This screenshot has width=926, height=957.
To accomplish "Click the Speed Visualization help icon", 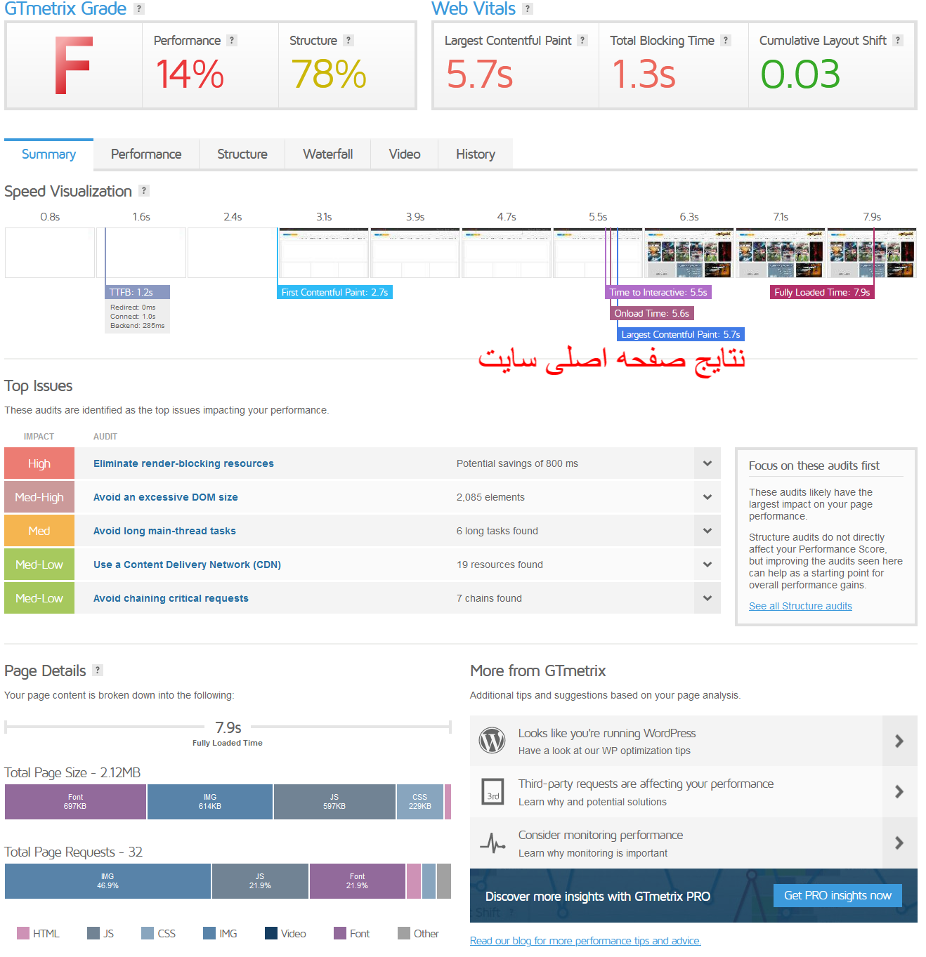I will 144,191.
